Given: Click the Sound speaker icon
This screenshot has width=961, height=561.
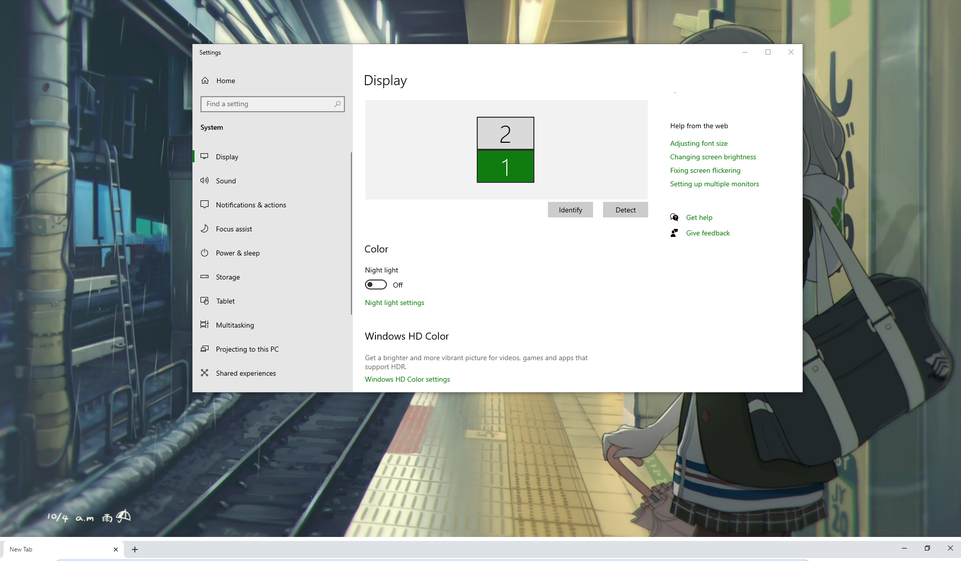Looking at the screenshot, I should click(205, 180).
